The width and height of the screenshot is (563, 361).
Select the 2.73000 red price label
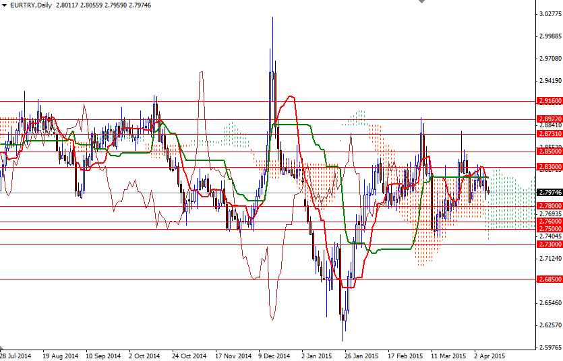coord(550,244)
